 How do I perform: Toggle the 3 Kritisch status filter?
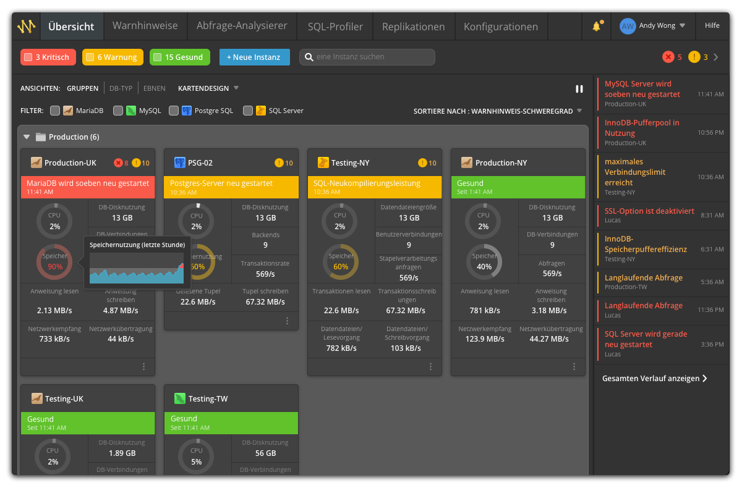(x=48, y=57)
